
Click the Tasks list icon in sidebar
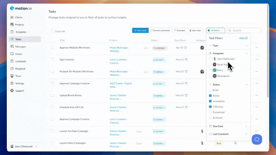click(x=12, y=39)
